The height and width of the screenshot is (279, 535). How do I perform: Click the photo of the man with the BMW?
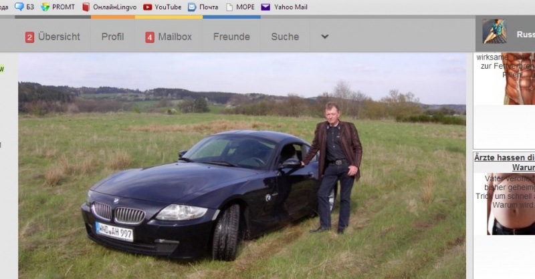242,166
